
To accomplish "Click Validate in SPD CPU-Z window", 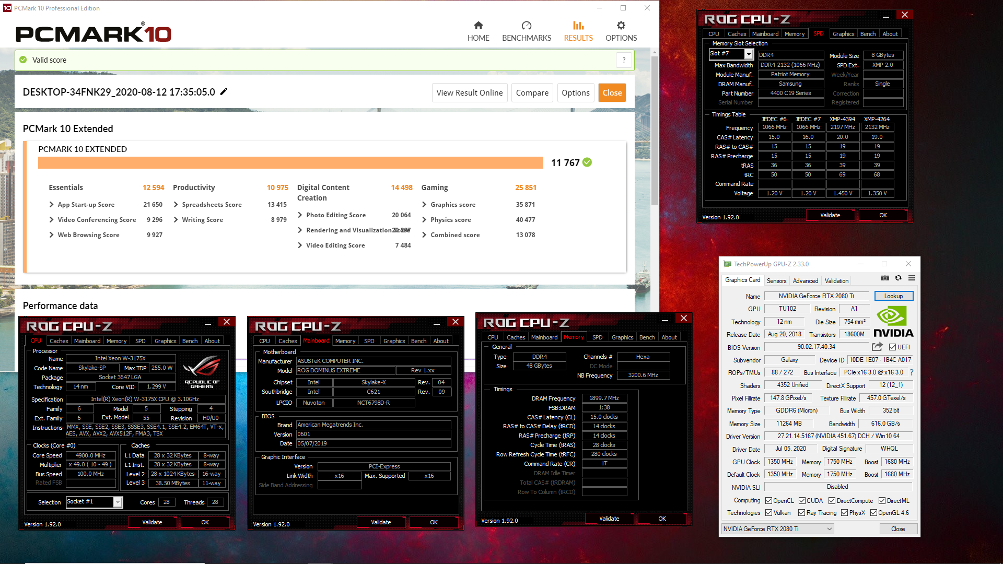I will (x=830, y=215).
